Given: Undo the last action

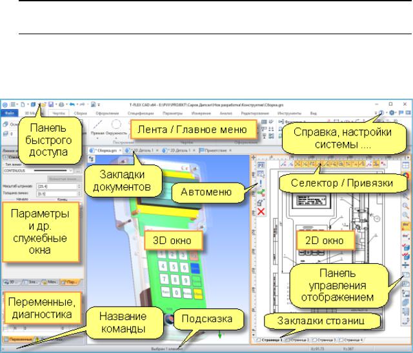Looking at the screenshot, I should [72, 105].
